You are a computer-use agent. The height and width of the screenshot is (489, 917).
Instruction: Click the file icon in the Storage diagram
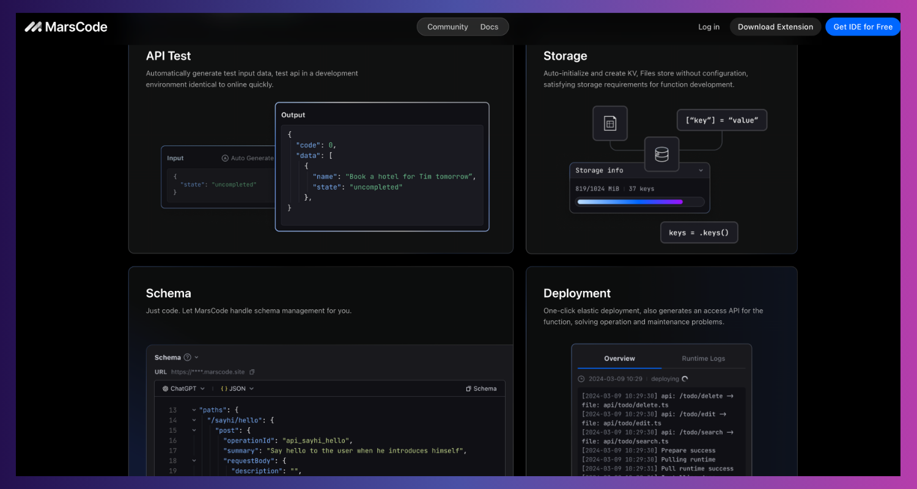(x=610, y=123)
